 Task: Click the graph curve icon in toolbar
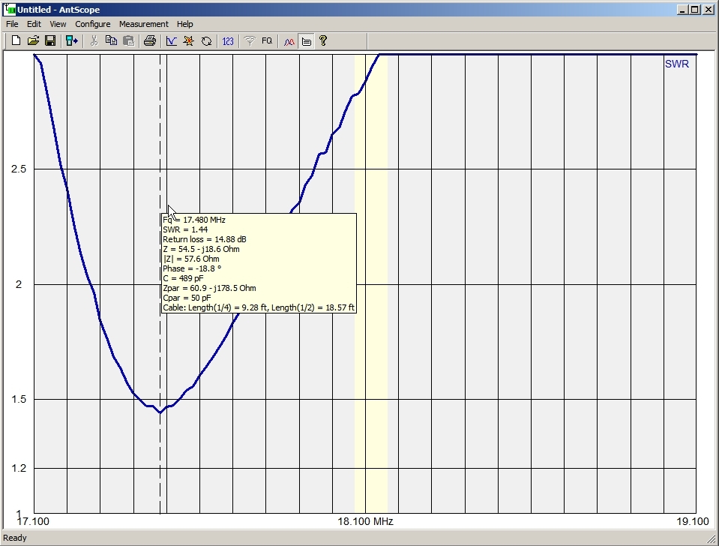[x=172, y=40]
